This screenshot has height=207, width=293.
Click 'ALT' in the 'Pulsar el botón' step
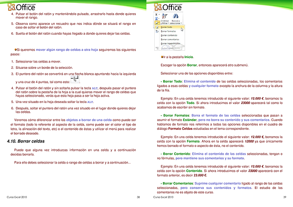95,88
